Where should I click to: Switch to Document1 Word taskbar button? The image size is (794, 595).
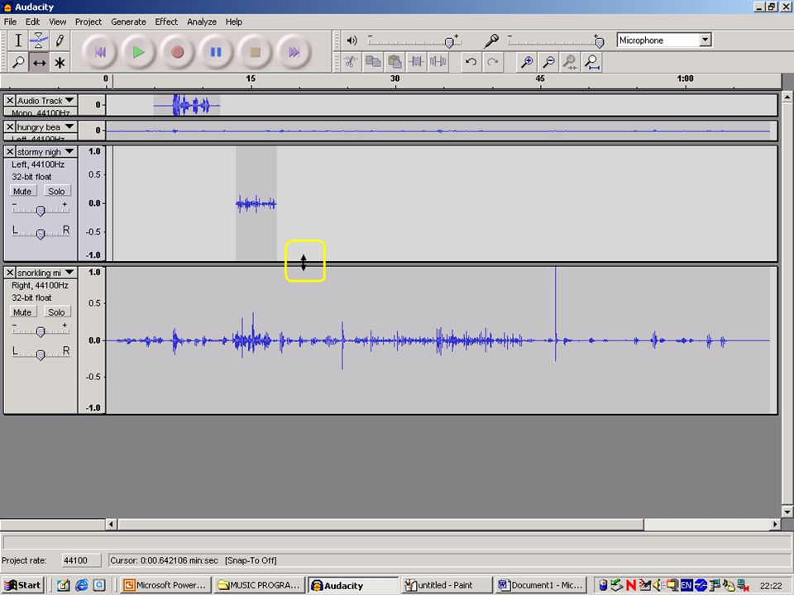pyautogui.click(x=541, y=585)
